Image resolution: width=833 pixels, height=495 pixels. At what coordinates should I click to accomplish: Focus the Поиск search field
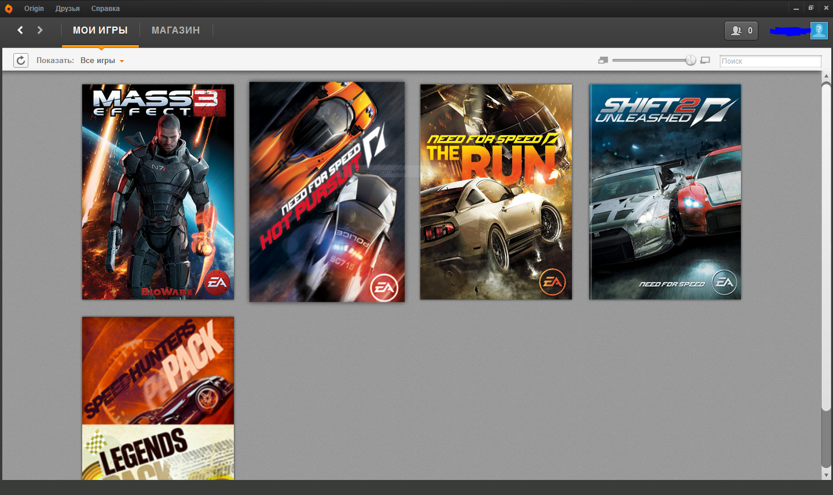point(770,61)
